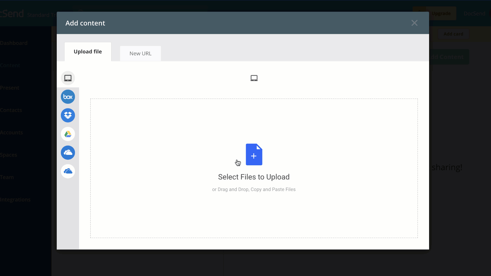Select white OneDrive for Business cloud source
491x276 pixels.
click(x=68, y=171)
